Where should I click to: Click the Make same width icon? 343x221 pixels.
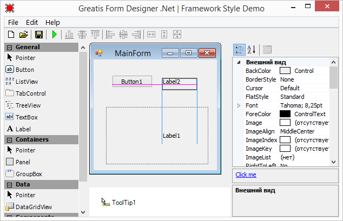[151, 35]
